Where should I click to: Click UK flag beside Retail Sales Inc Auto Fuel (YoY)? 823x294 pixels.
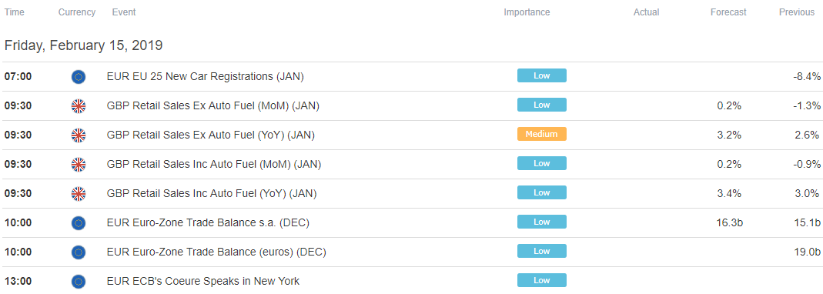click(79, 194)
